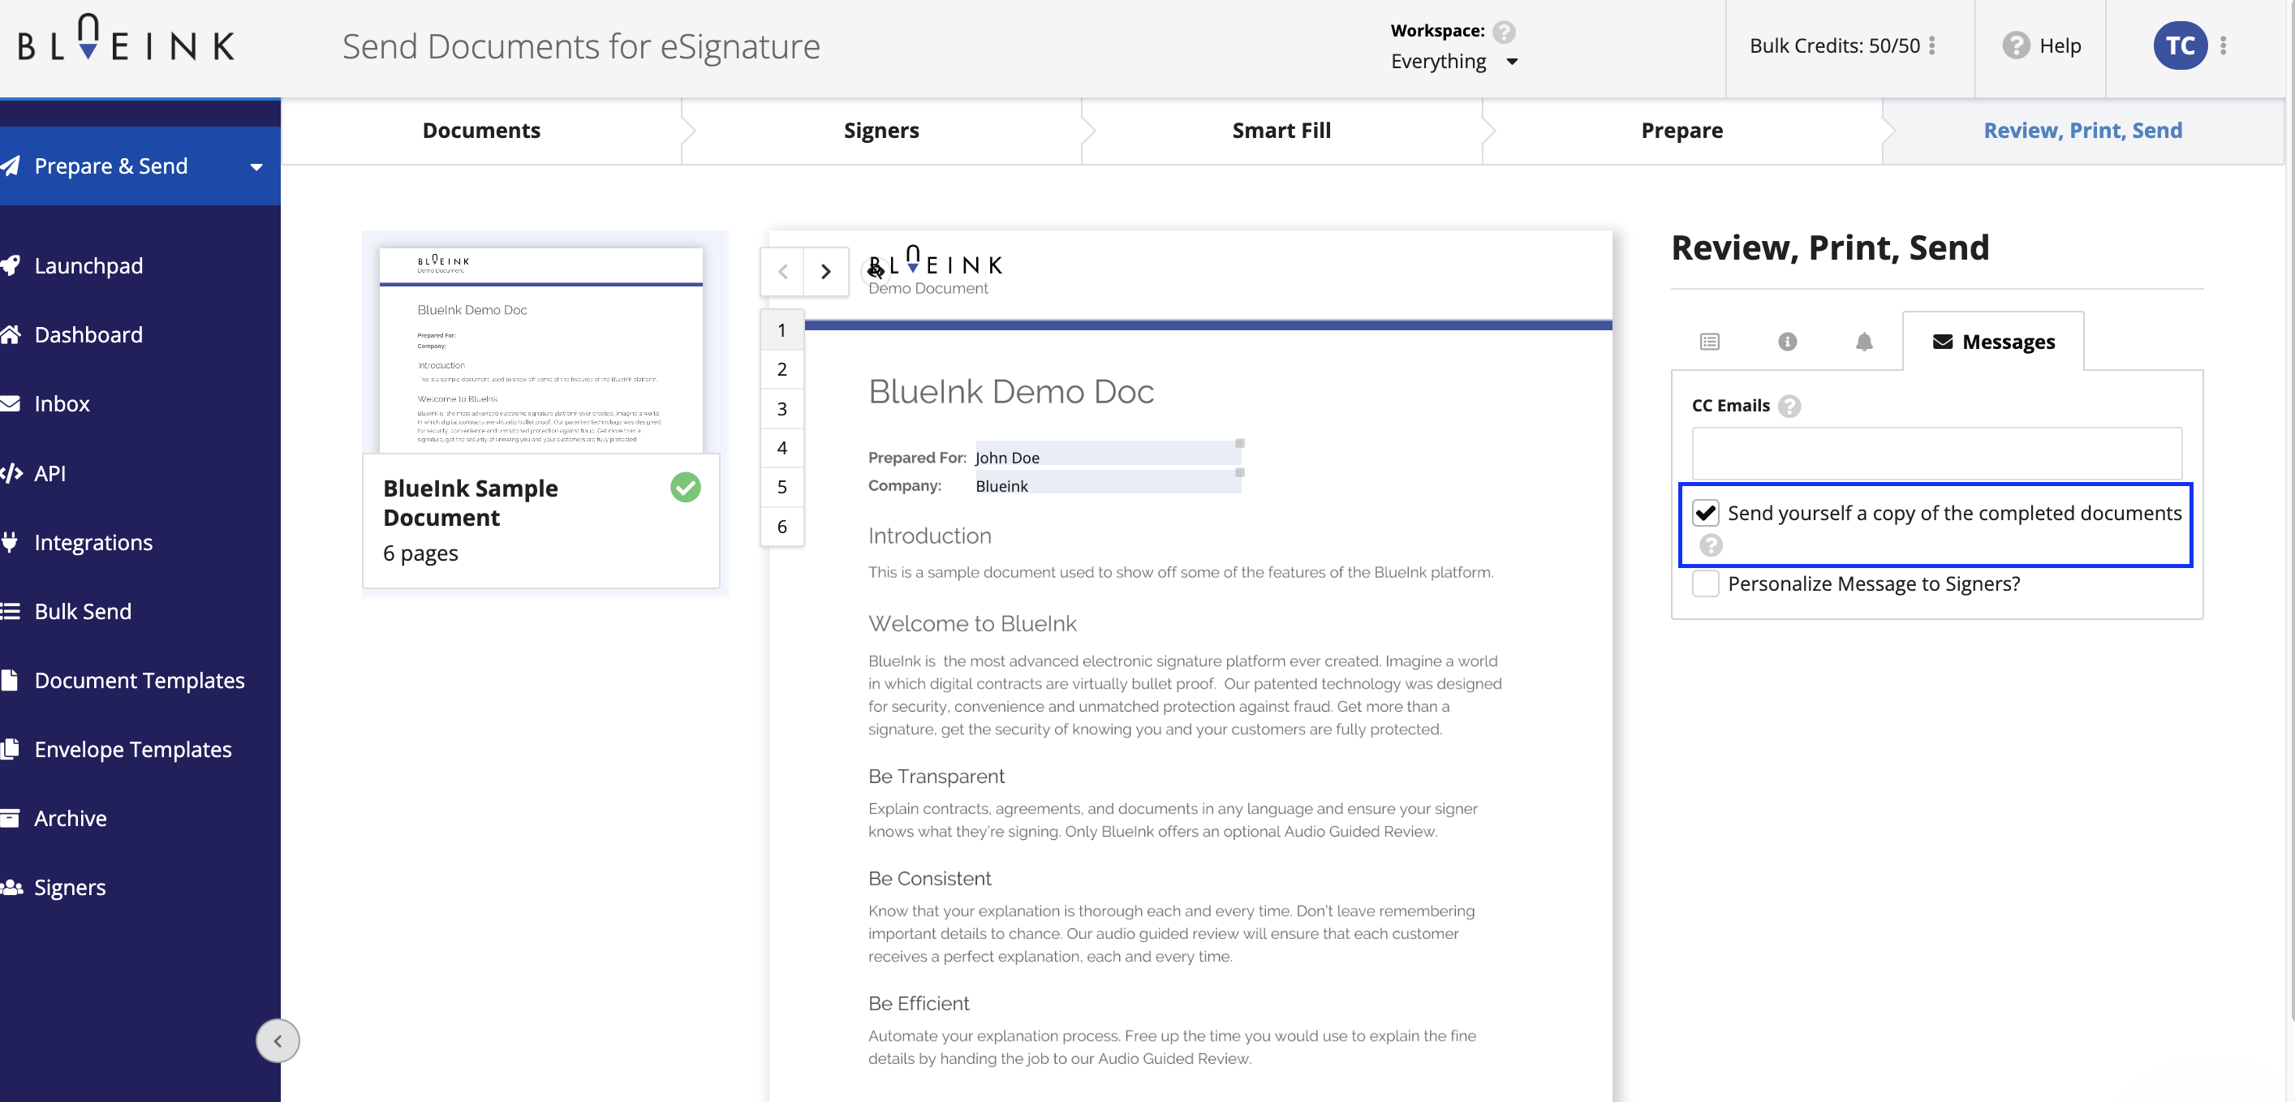2295x1102 pixels.
Task: Go to the Smart Fill step
Action: click(x=1281, y=131)
